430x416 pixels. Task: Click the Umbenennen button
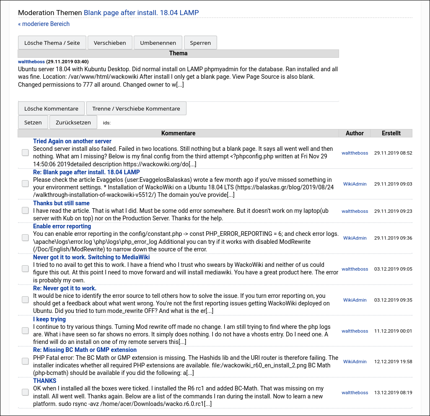(x=158, y=43)
